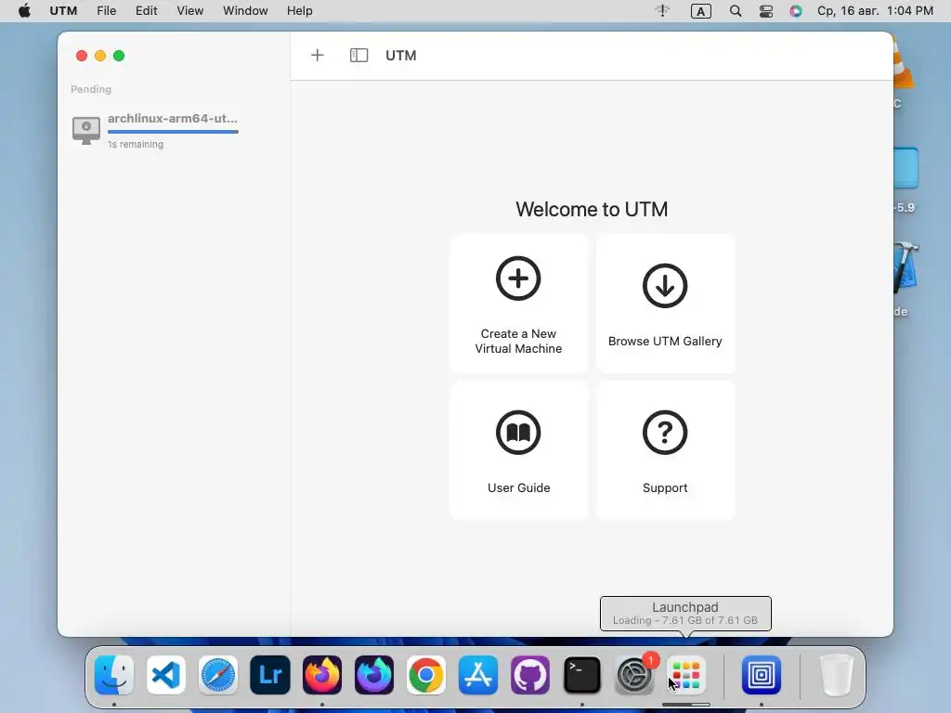The width and height of the screenshot is (951, 713).
Task: Click the archlinux download progress bar
Action: click(x=173, y=132)
